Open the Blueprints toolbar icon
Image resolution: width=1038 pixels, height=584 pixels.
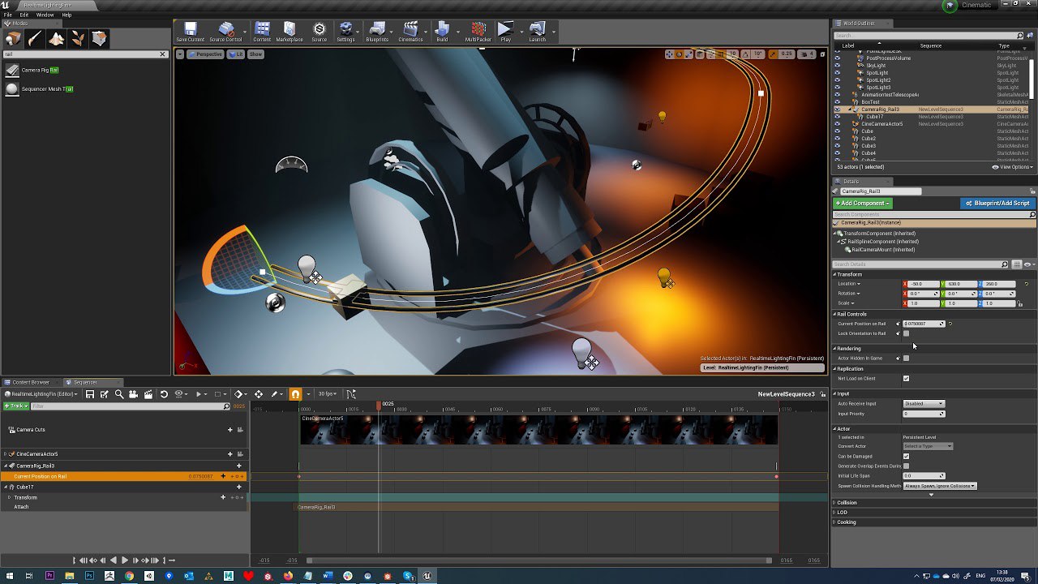click(x=377, y=32)
